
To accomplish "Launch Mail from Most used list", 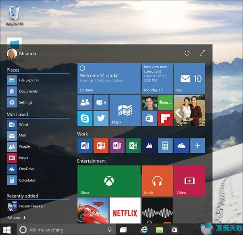I will pyautogui.click(x=17, y=135).
